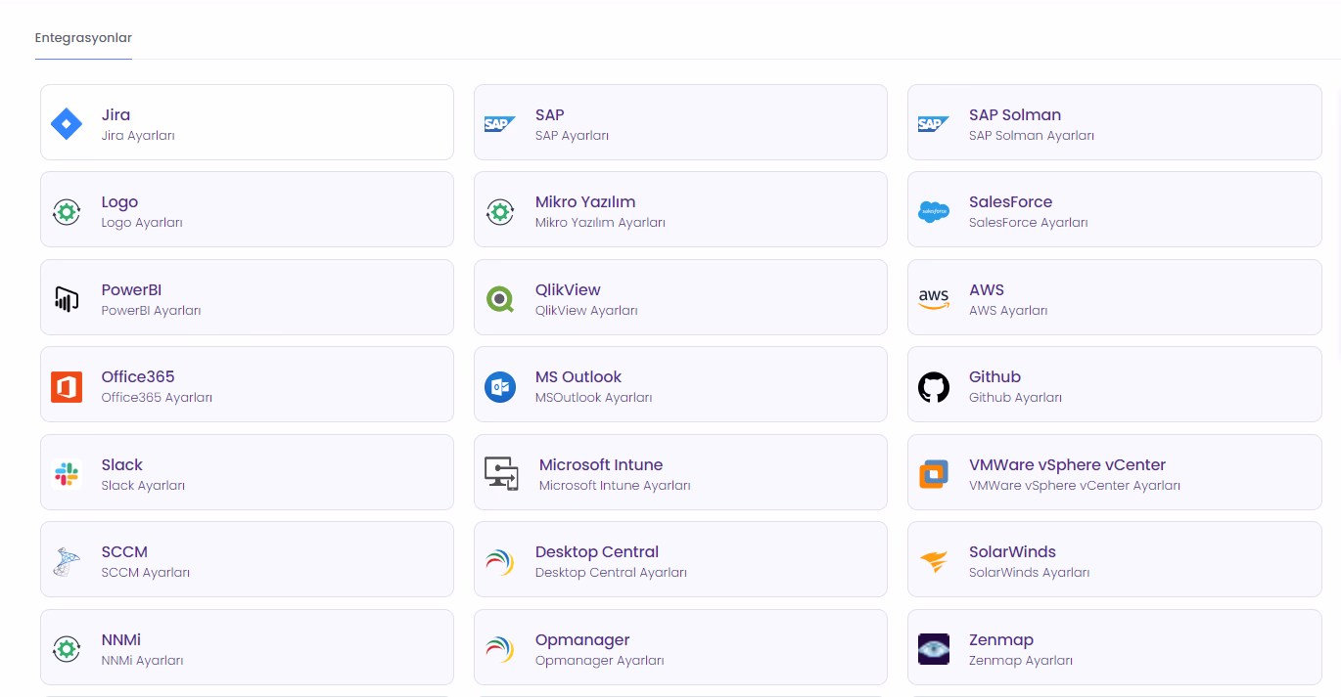Click the SAP Solman logo icon

coord(934,124)
